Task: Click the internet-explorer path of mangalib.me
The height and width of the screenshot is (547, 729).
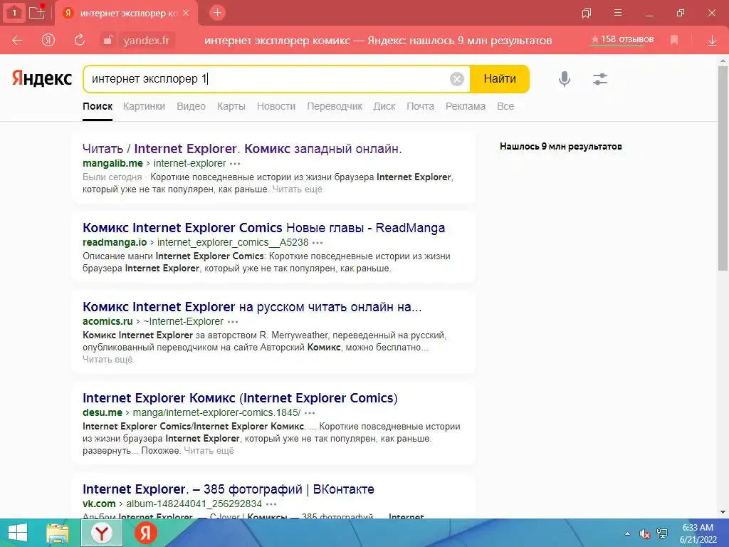Action: click(189, 163)
